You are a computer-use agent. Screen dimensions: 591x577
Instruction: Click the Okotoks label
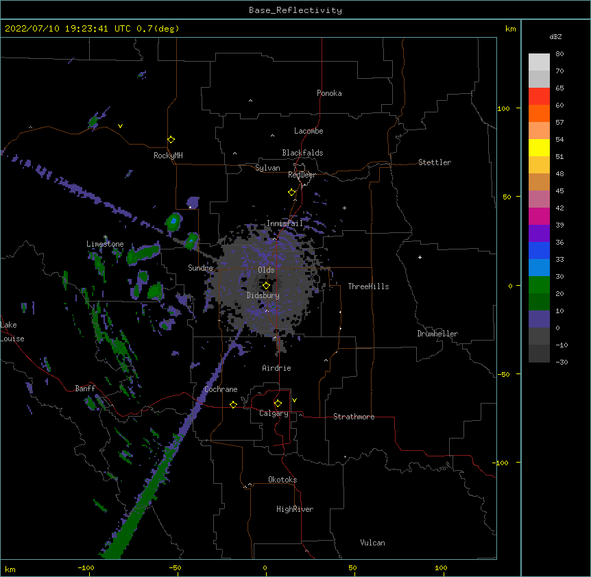pos(282,480)
